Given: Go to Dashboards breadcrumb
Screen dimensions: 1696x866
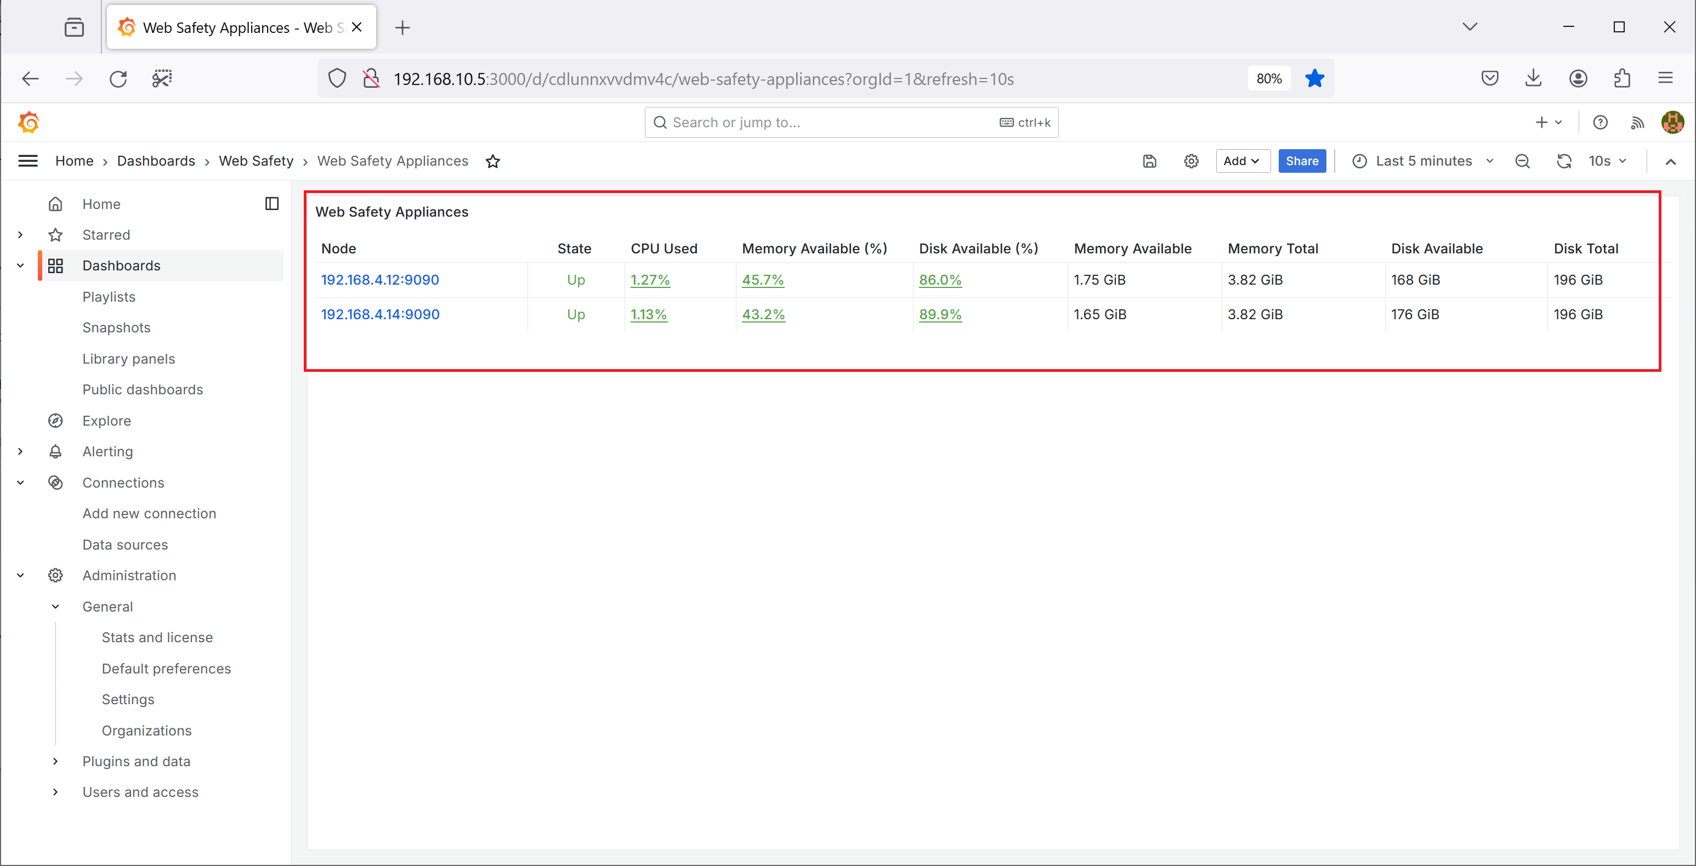Looking at the screenshot, I should click(x=156, y=161).
